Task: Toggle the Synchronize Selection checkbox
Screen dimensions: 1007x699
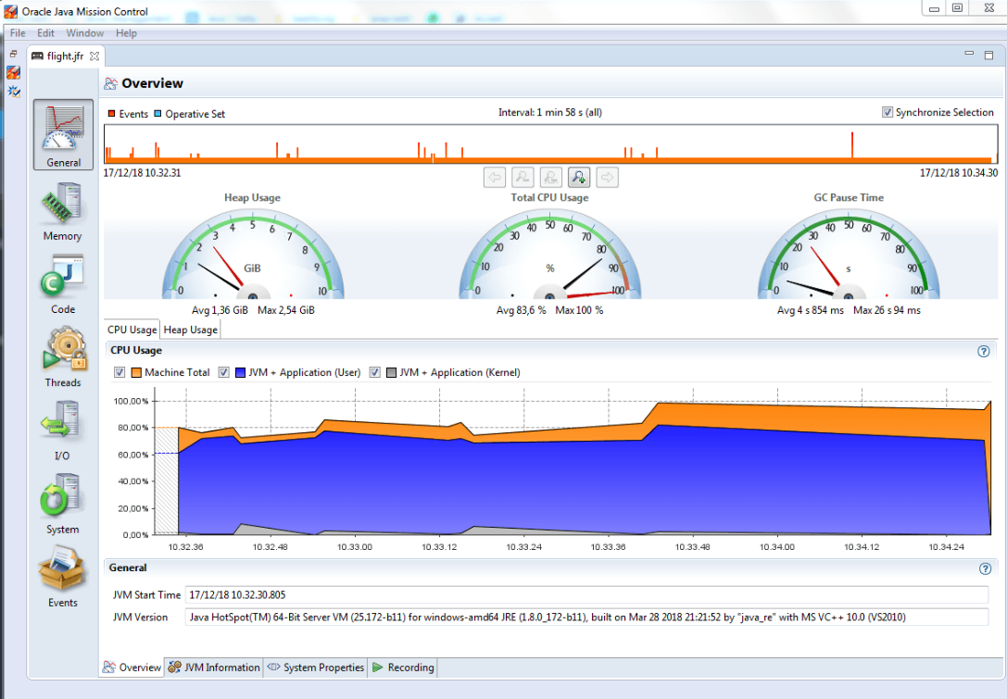Action: pos(887,112)
